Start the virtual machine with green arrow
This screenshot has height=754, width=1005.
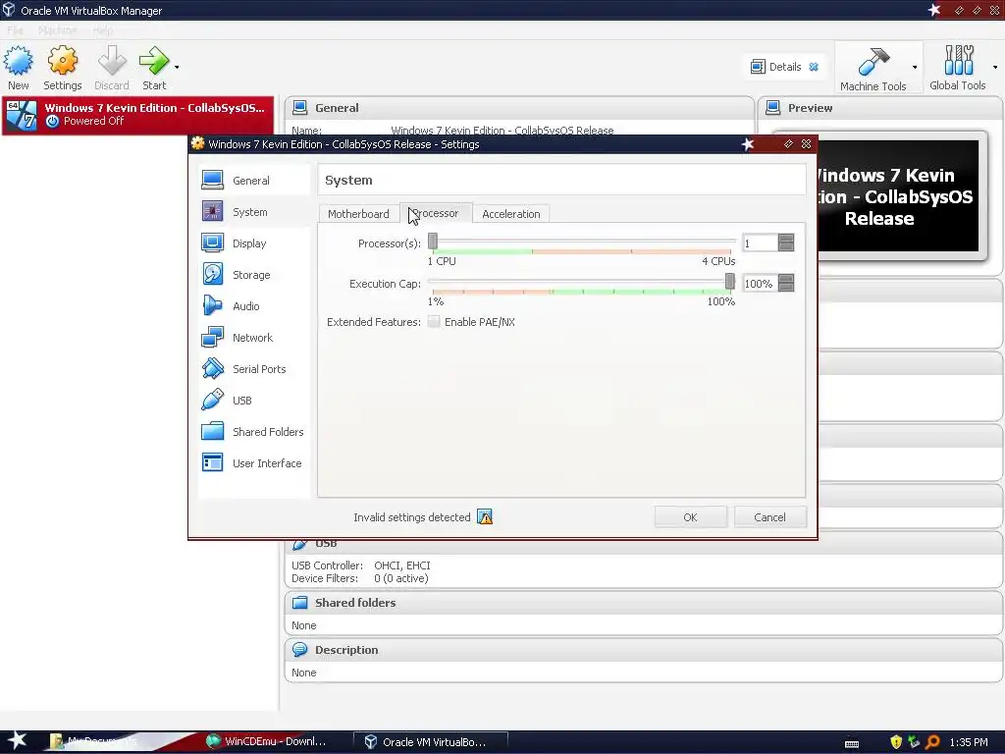tap(154, 68)
